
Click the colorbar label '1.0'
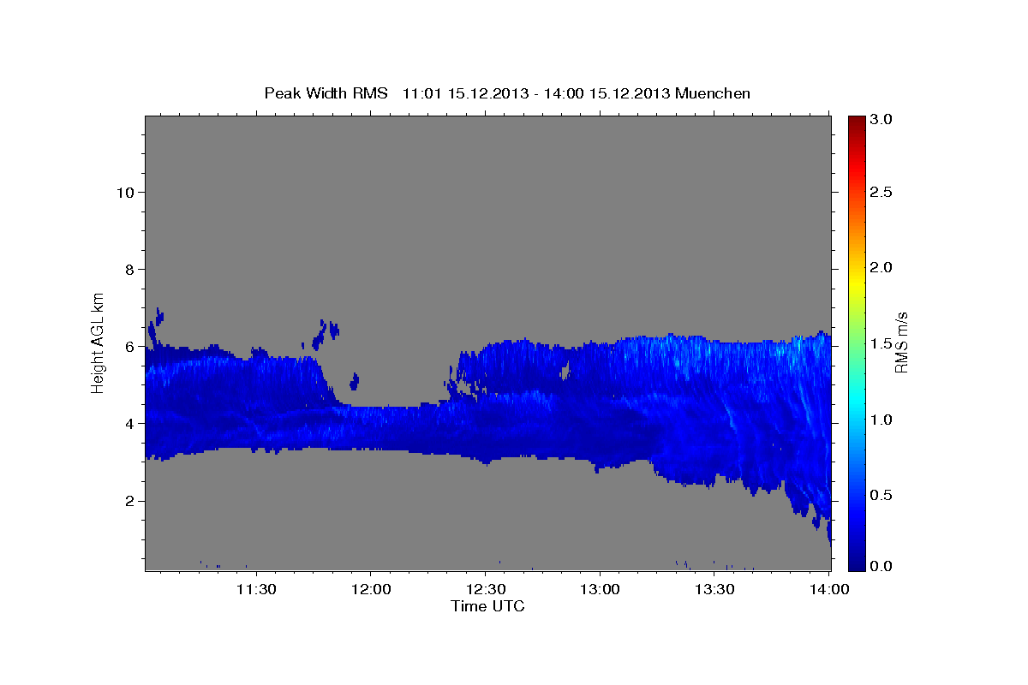click(882, 420)
